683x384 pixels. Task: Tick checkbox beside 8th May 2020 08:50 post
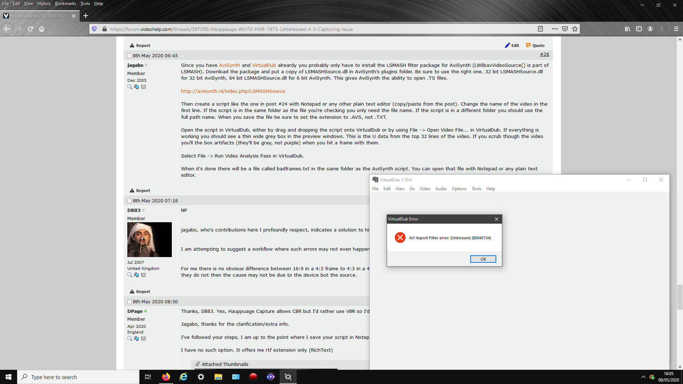pyautogui.click(x=129, y=302)
